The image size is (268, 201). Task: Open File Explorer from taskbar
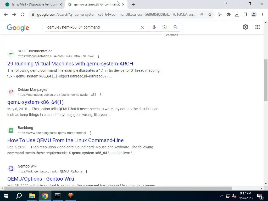coord(32,196)
